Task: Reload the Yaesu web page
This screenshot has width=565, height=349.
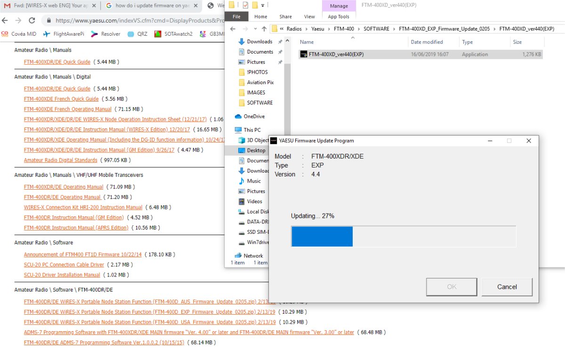Action: 32,21
